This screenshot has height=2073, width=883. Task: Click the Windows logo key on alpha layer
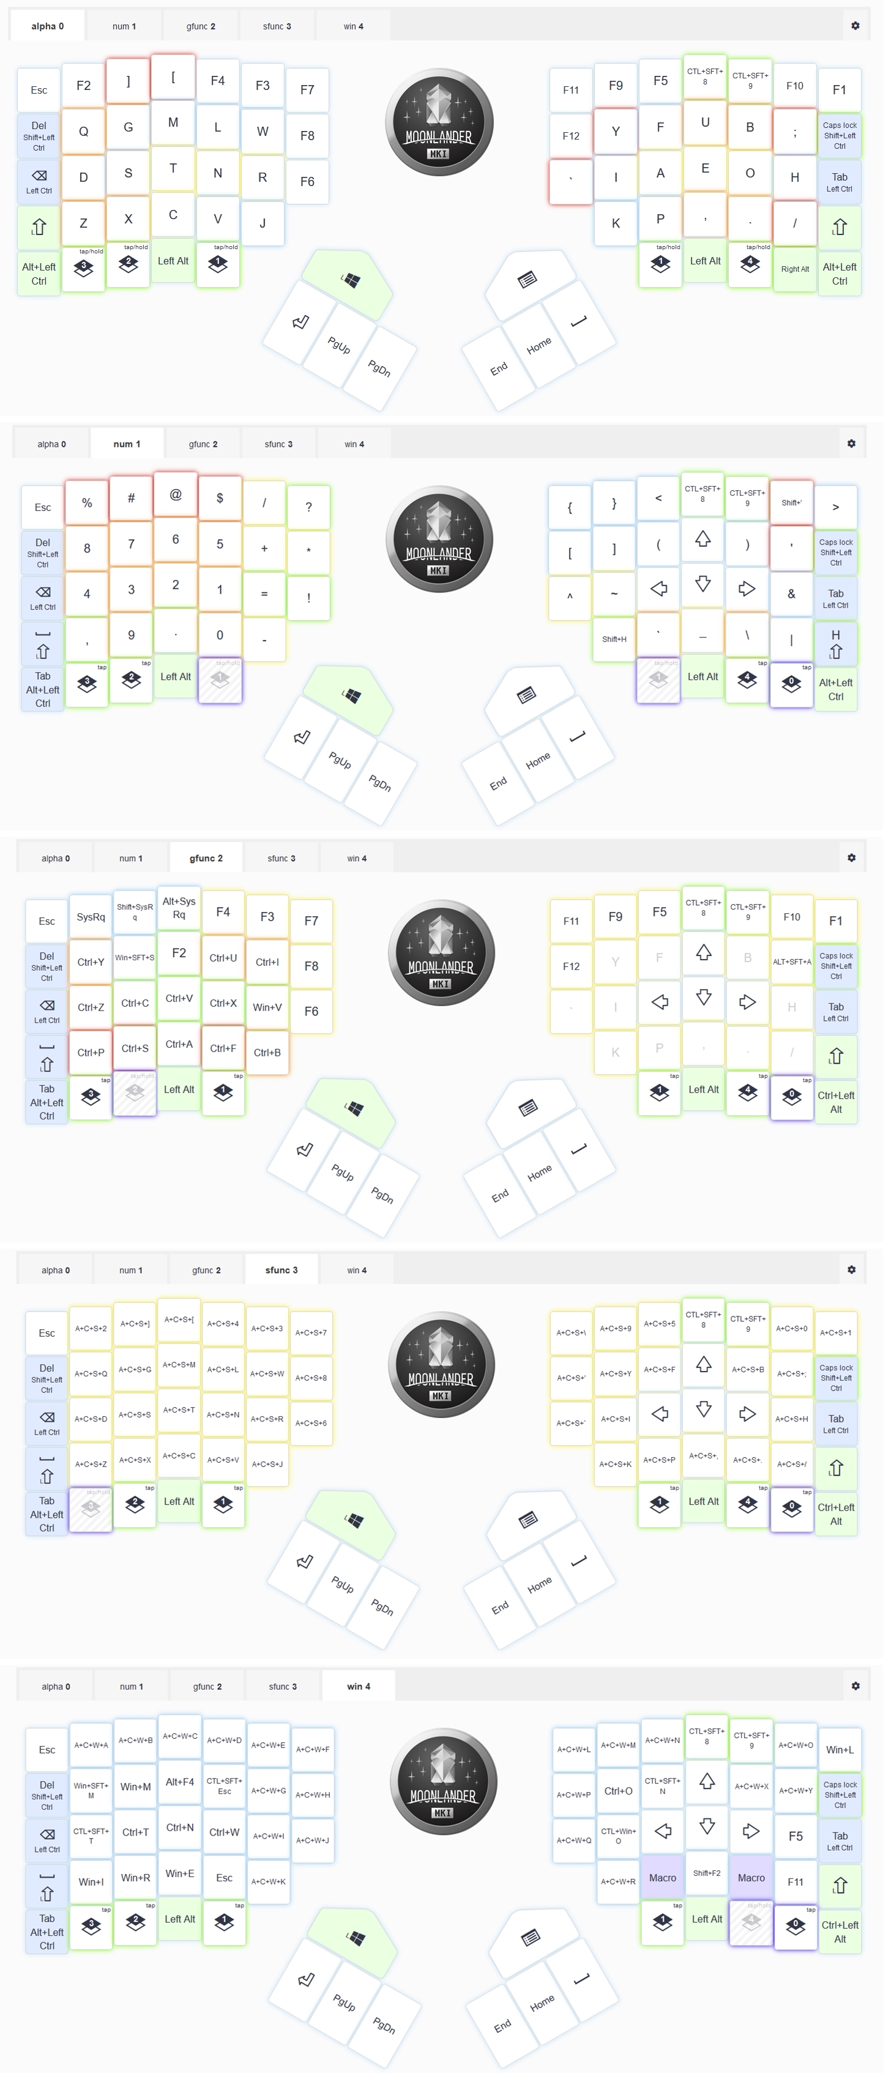point(351,280)
